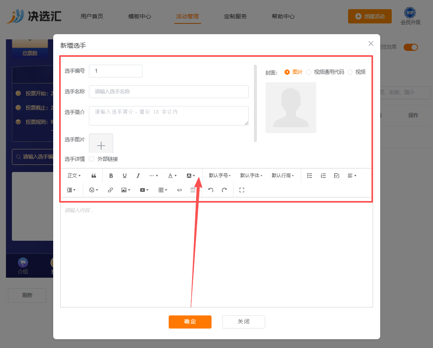Open the emoji picker dropdown

point(94,190)
